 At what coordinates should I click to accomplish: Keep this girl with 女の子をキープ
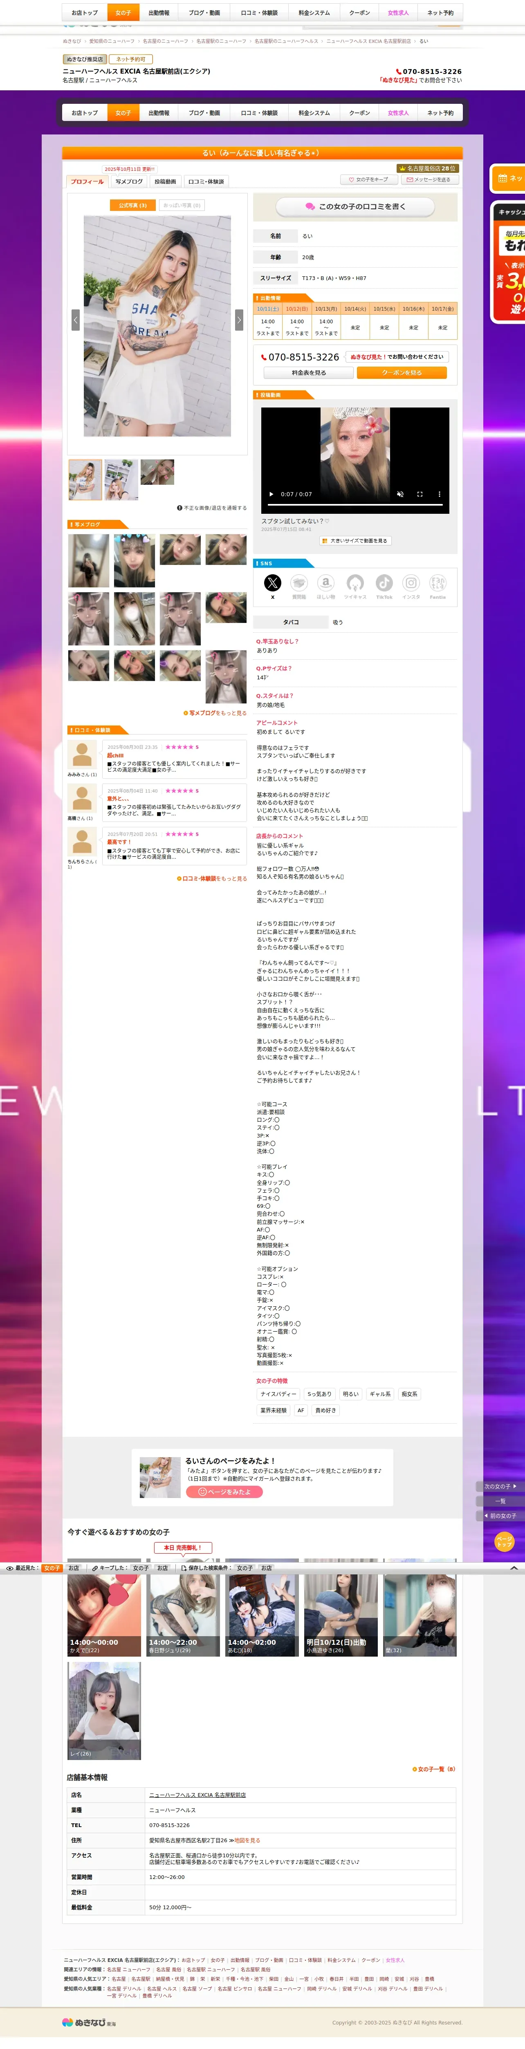(x=368, y=180)
